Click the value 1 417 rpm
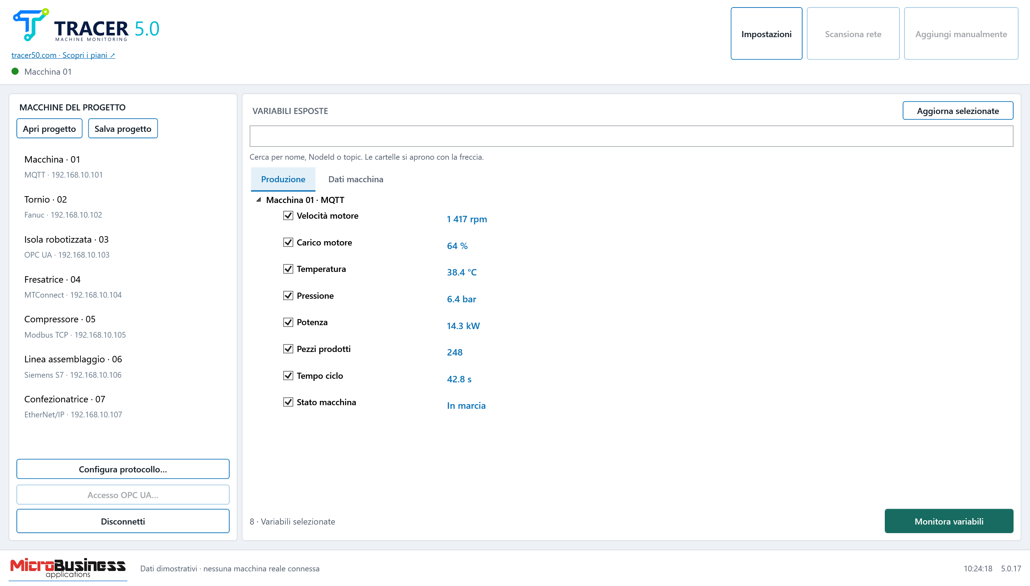1030x586 pixels. tap(466, 219)
